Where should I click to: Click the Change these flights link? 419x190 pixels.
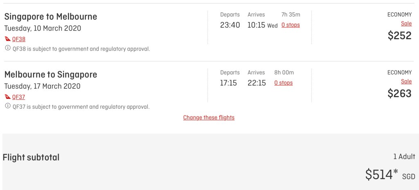[209, 118]
